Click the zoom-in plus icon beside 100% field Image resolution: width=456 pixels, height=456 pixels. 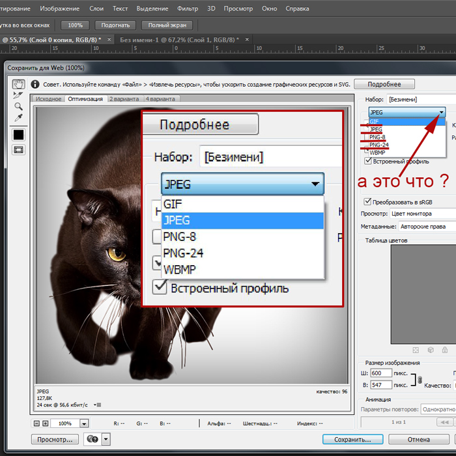click(46, 423)
